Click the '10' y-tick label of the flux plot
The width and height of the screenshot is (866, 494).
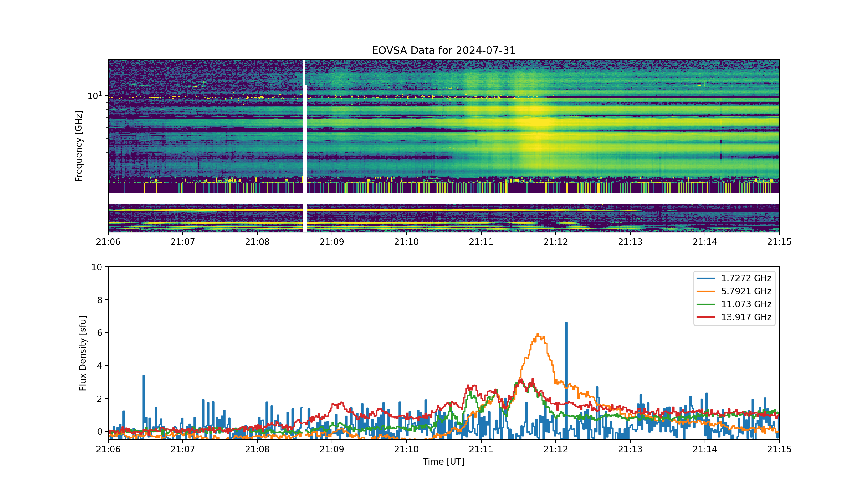tap(96, 267)
